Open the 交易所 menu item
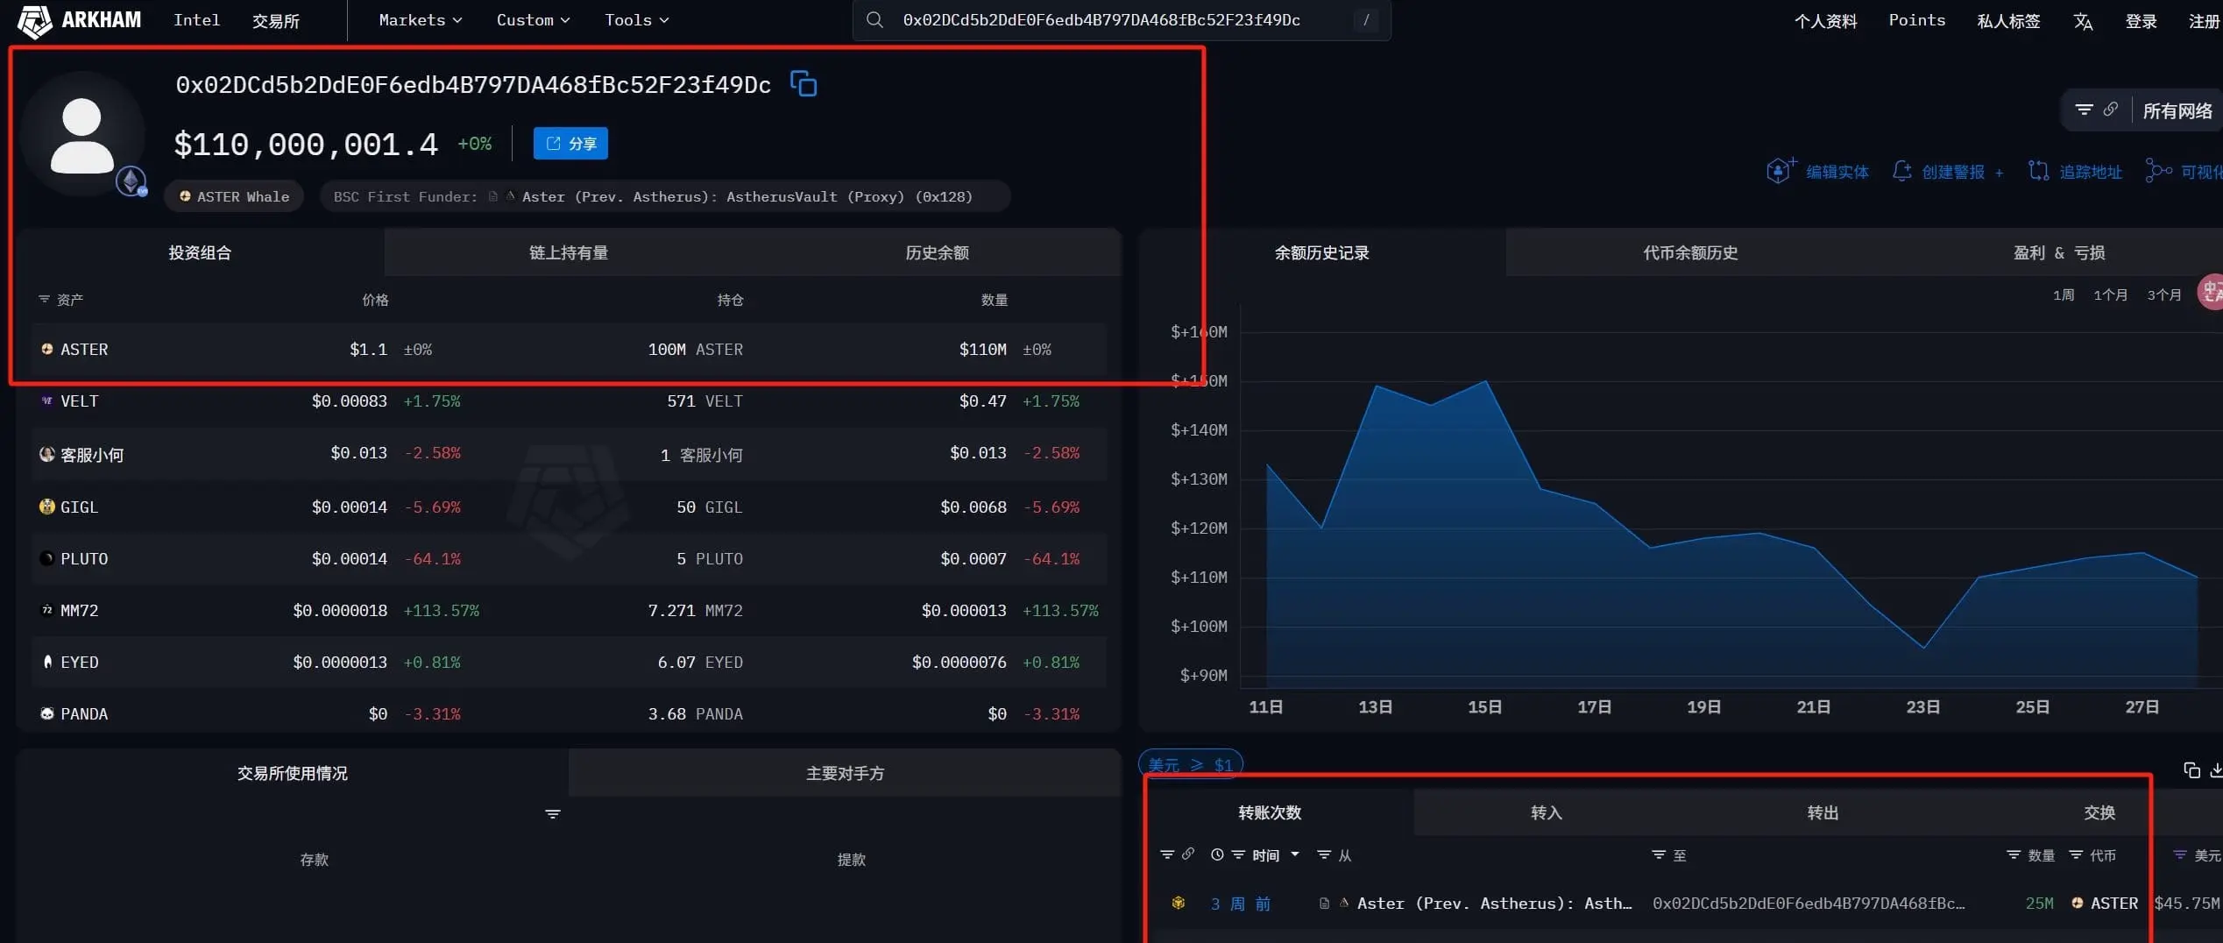Viewport: 2223px width, 943px height. coord(276,20)
